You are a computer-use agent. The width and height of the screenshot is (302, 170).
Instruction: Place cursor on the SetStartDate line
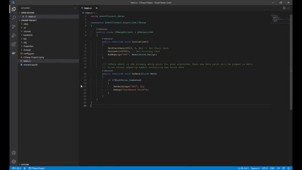coord(138,48)
